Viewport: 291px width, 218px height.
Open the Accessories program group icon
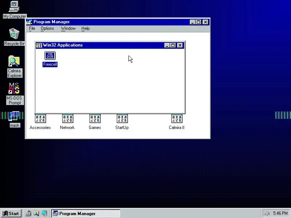tap(40, 118)
